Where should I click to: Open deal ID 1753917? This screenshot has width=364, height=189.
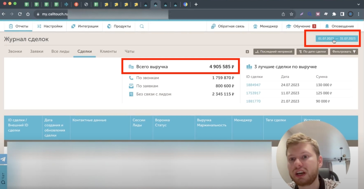click(x=253, y=93)
